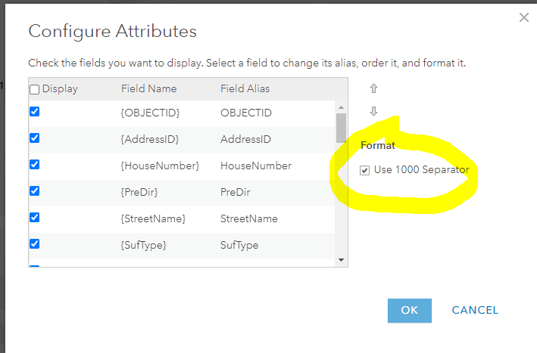
Task: Uncheck the PreDir display checkbox
Action: tap(34, 191)
